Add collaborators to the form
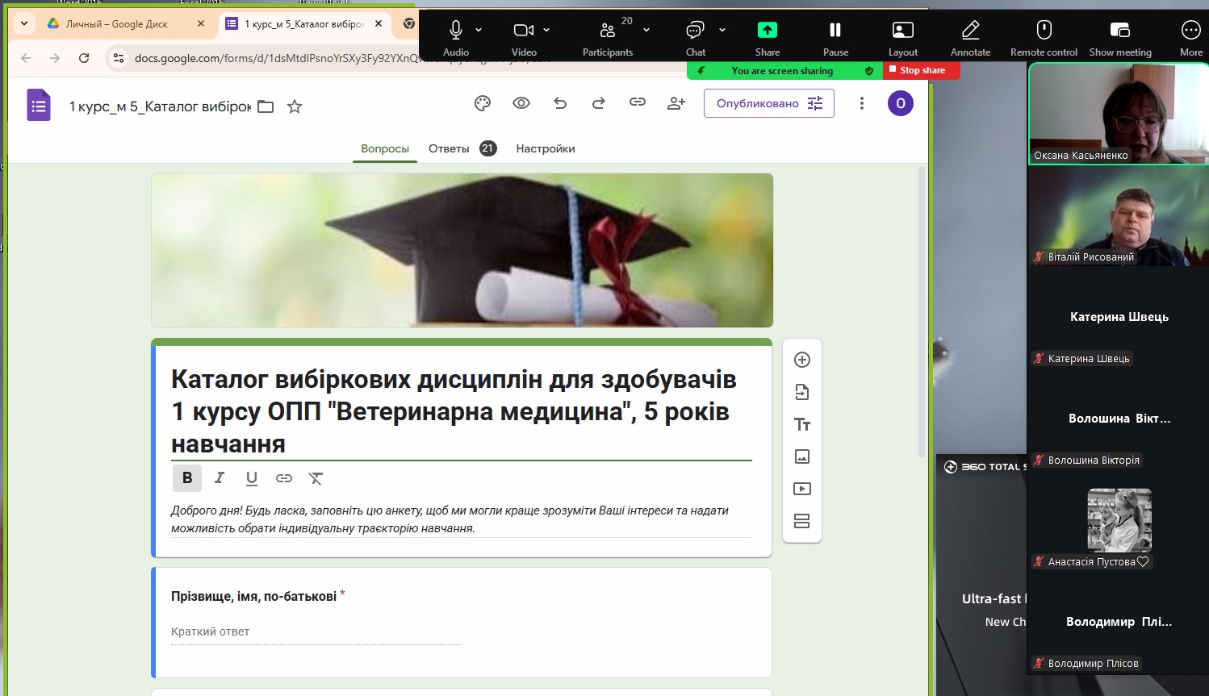This screenshot has width=1209, height=696. coord(676,103)
